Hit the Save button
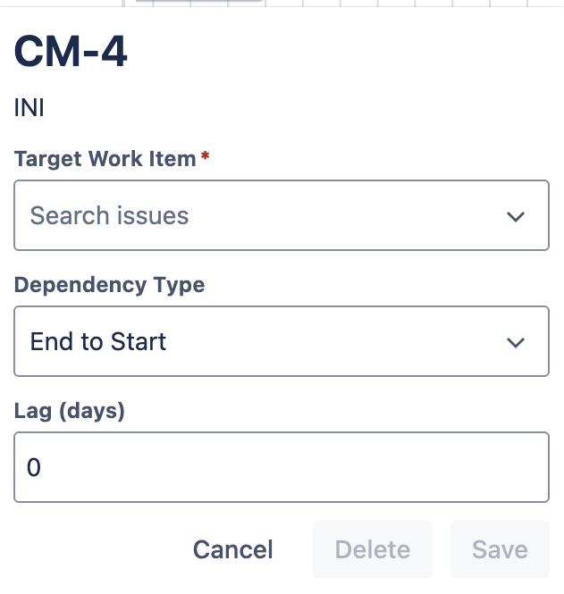 click(500, 549)
